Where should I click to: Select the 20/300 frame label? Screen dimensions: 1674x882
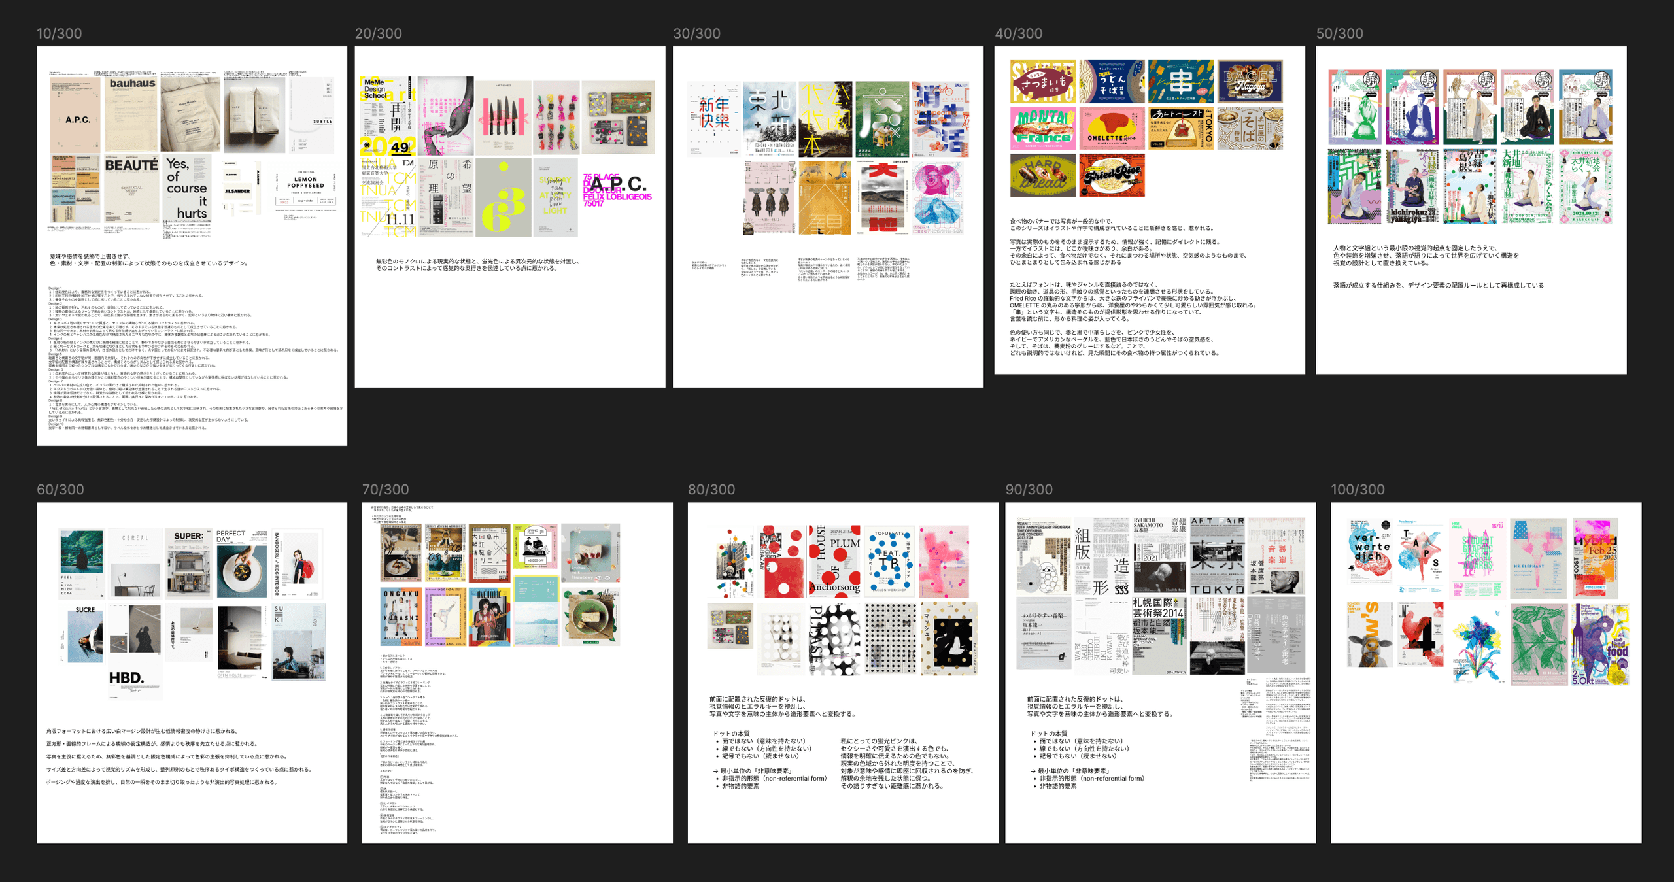click(378, 33)
